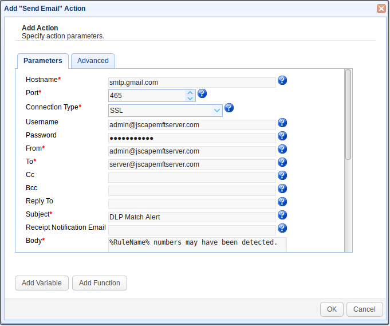Open help icon for Connection Type
This screenshot has height=326, width=390.
229,108
